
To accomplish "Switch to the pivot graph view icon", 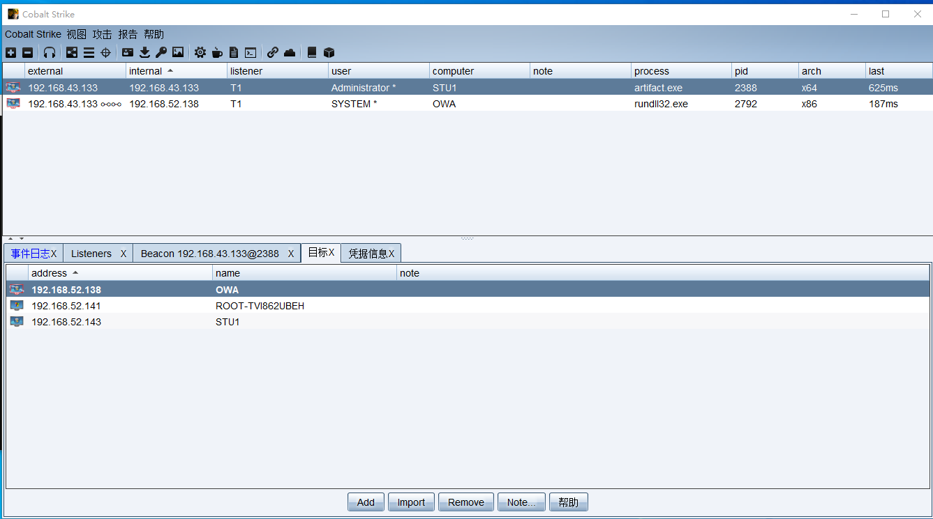I will tap(72, 52).
